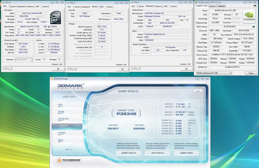Open Memory tab in CPU-Z processor window
The height and width of the screenshot is (168, 259).
point(31,7)
